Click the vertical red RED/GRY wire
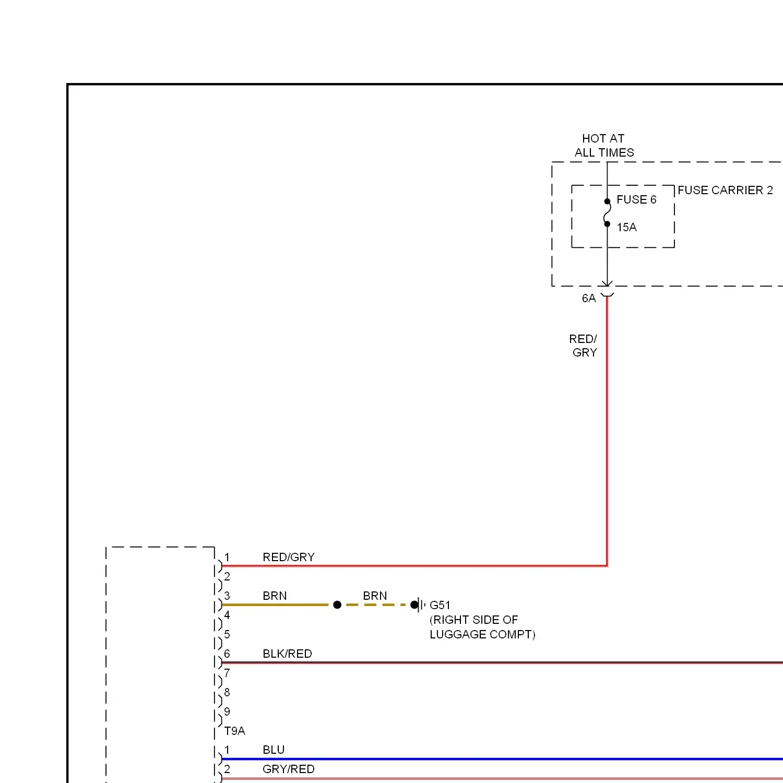Screen dimensions: 783x783 (607, 431)
